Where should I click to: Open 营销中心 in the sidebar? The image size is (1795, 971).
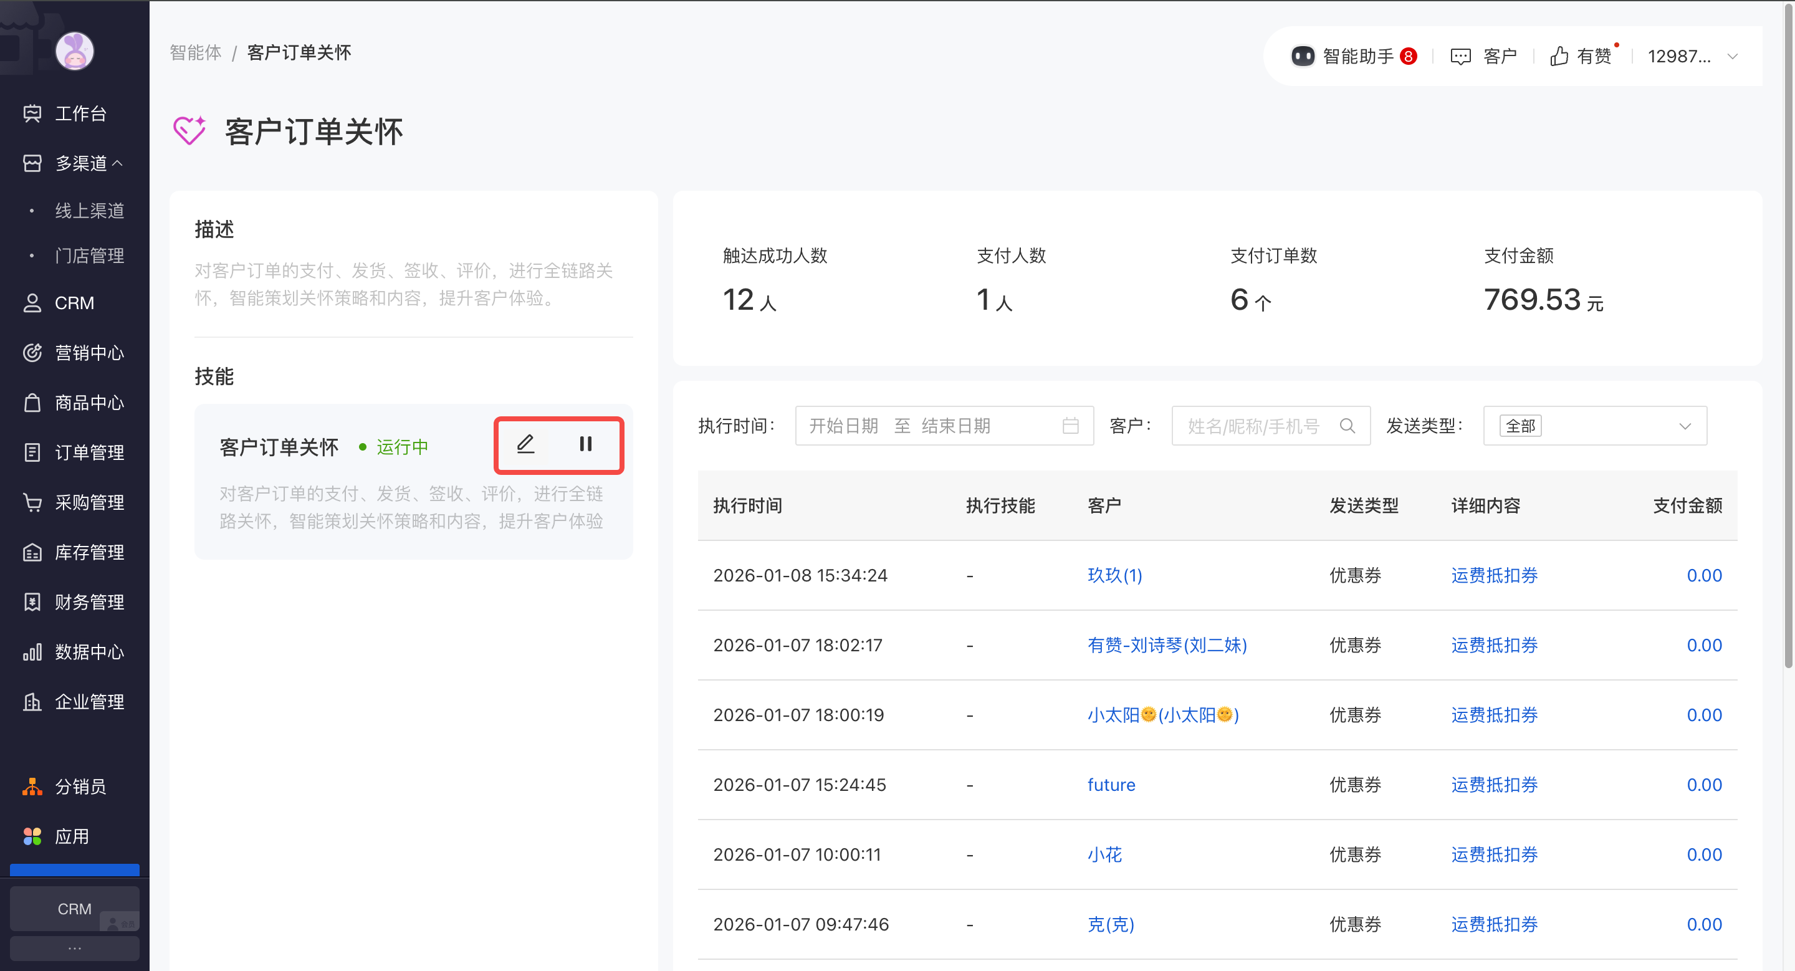click(89, 353)
